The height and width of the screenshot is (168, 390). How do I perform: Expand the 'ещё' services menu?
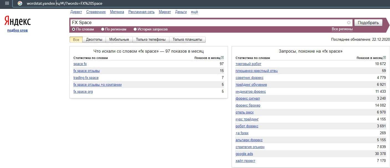(x=194, y=12)
